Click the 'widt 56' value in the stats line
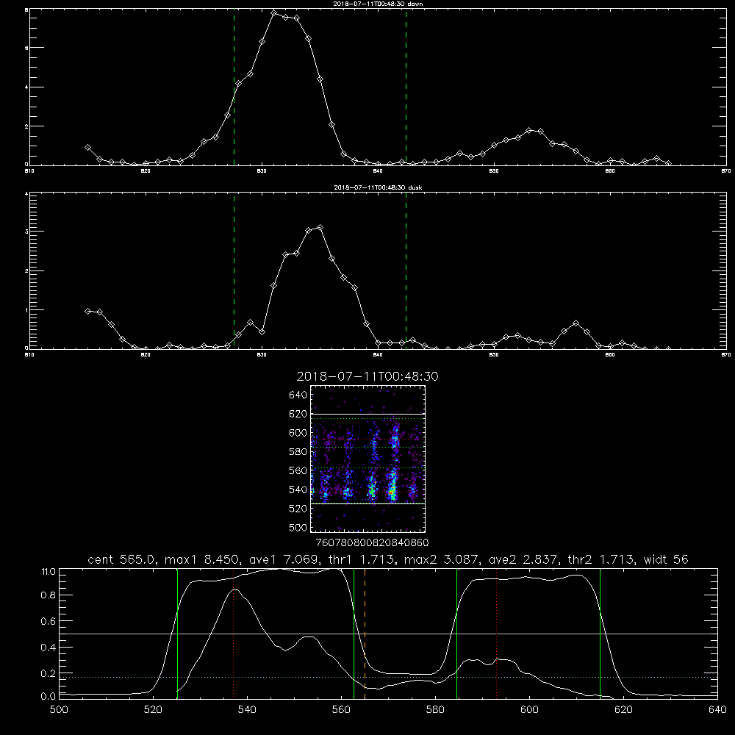The image size is (735, 735). (x=666, y=559)
